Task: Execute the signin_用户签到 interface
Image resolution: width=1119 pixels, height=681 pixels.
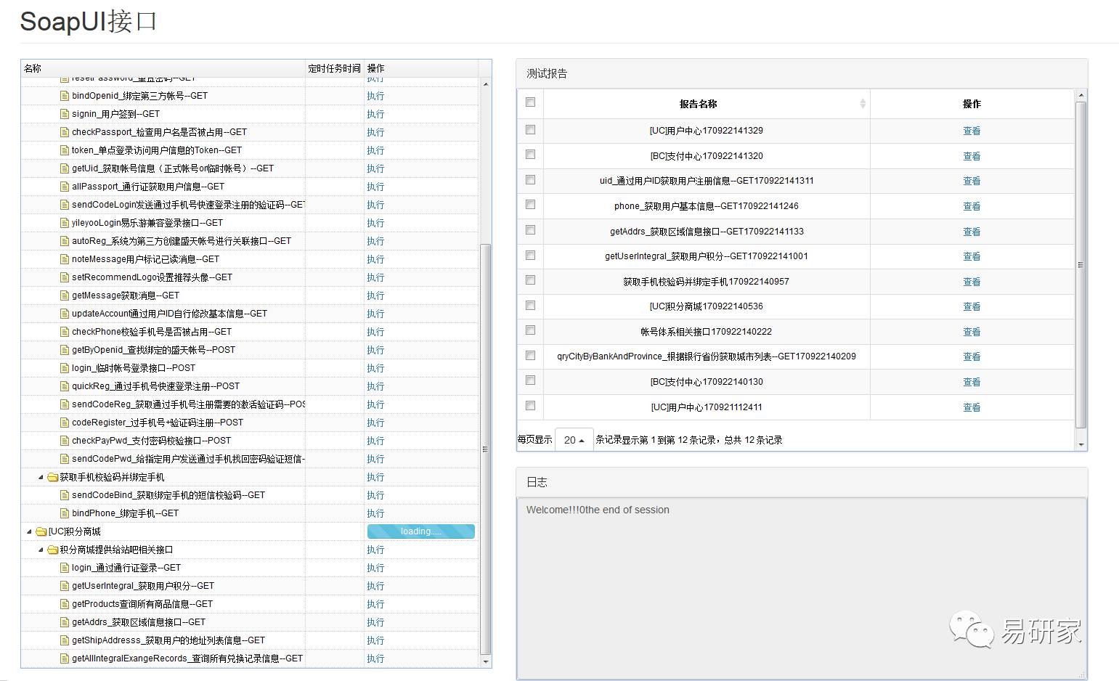Action: (x=375, y=114)
